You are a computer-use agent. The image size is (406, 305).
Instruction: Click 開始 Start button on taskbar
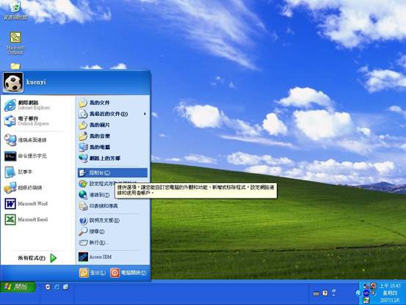pyautogui.click(x=18, y=287)
